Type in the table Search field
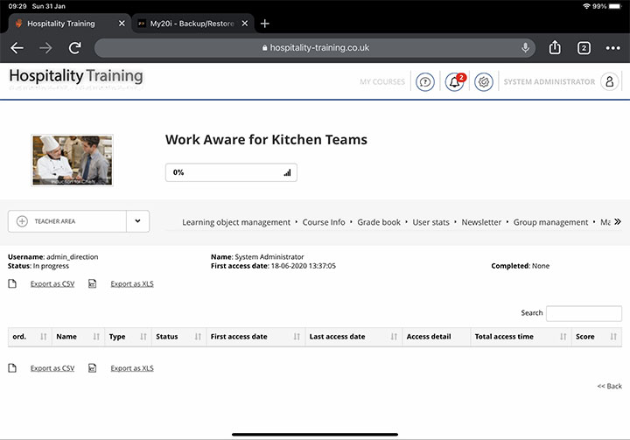The width and height of the screenshot is (630, 440). click(584, 313)
